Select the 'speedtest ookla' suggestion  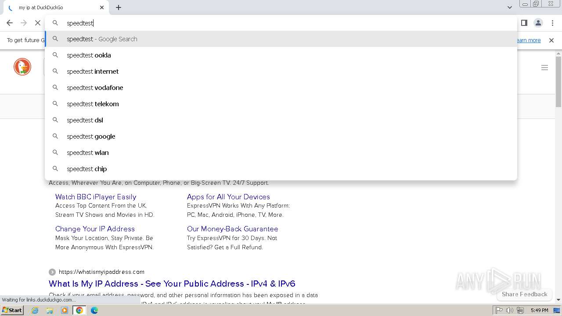coord(281,55)
